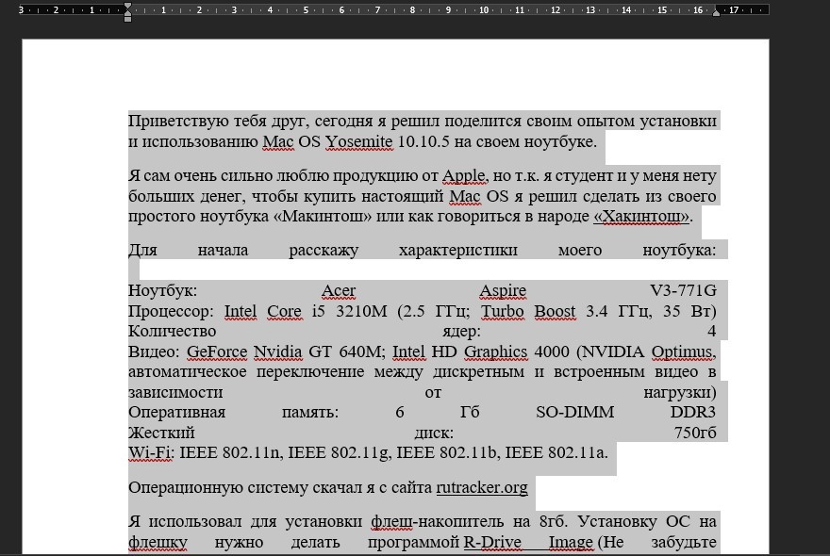The image size is (830, 556).
Task: Click the model name "V3-771G"
Action: [x=683, y=290]
